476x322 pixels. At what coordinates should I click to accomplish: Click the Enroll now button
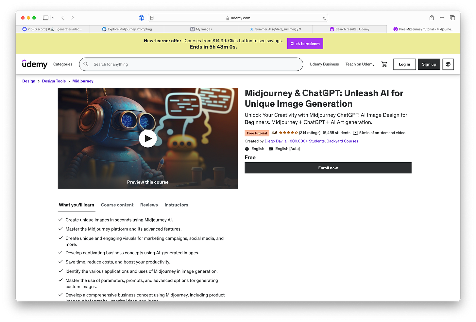point(328,168)
